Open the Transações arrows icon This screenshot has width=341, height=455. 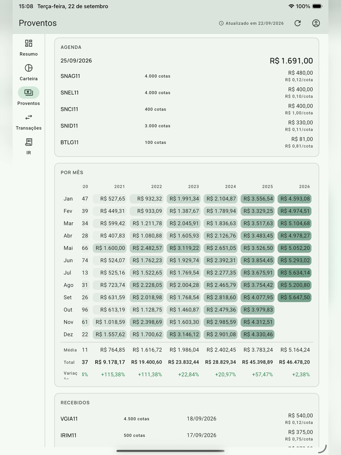pyautogui.click(x=29, y=117)
